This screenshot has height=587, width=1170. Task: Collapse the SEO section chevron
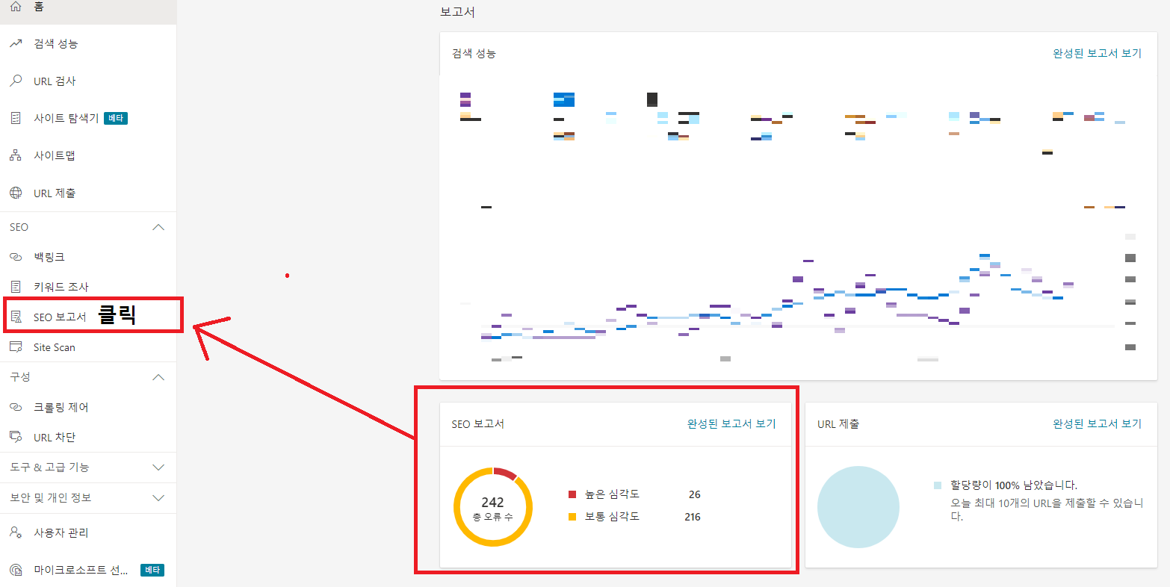pyautogui.click(x=158, y=227)
